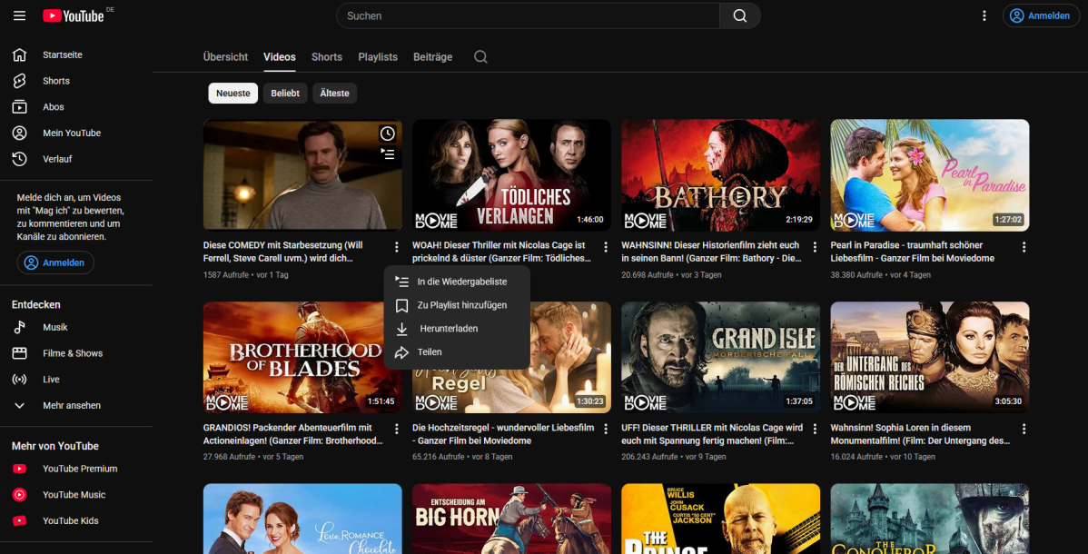Play the Big Horn thumbnail
This screenshot has width=1088, height=554.
tap(511, 519)
